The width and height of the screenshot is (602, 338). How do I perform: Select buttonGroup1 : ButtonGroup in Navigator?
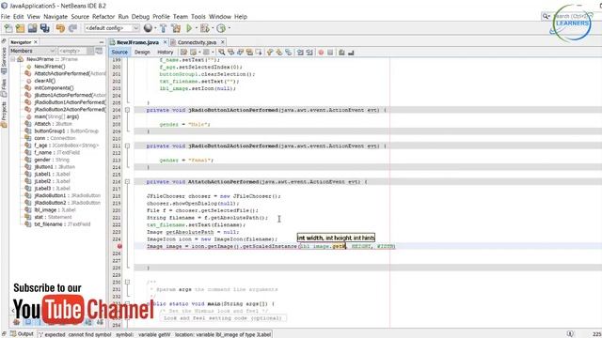pyautogui.click(x=66, y=131)
